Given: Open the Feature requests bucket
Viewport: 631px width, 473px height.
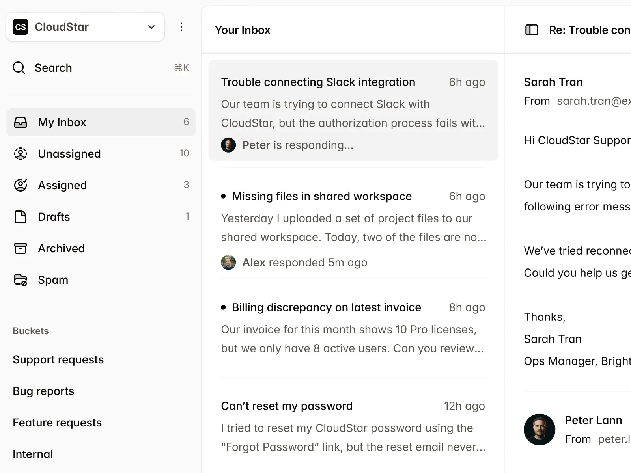Looking at the screenshot, I should pos(57,423).
